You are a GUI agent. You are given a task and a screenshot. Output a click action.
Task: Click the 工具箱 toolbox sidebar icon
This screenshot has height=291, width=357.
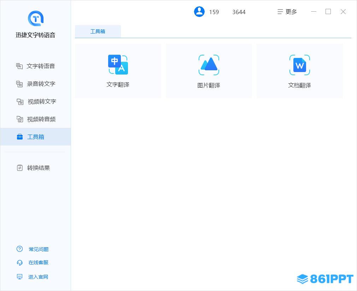20,137
